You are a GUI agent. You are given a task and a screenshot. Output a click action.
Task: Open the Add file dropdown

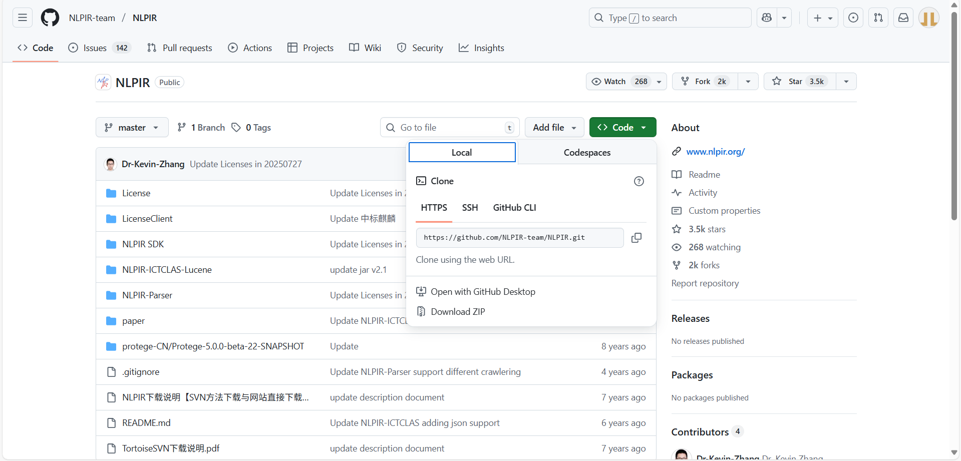pyautogui.click(x=554, y=128)
